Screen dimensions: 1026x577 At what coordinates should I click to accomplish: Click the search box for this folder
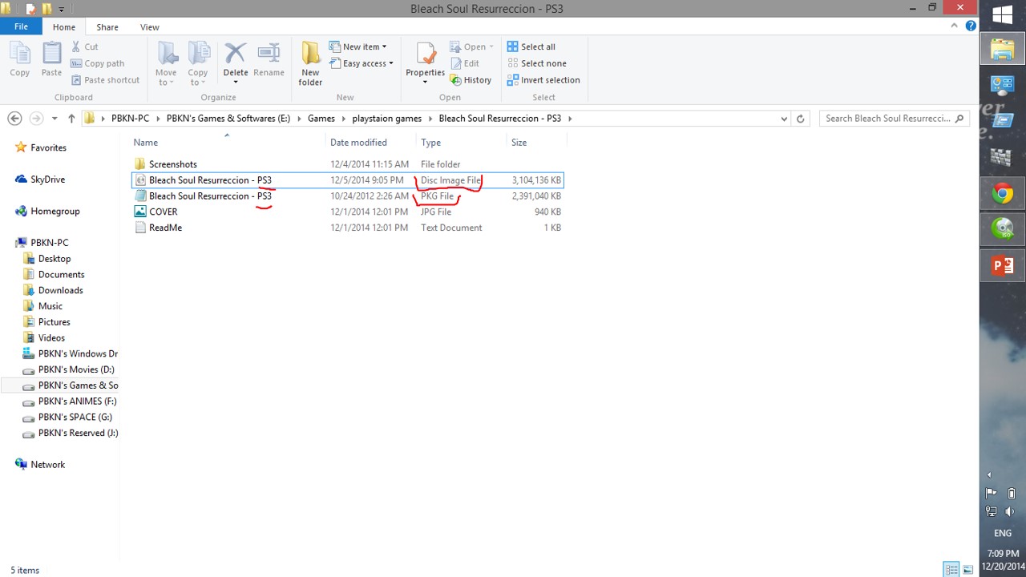tap(887, 119)
